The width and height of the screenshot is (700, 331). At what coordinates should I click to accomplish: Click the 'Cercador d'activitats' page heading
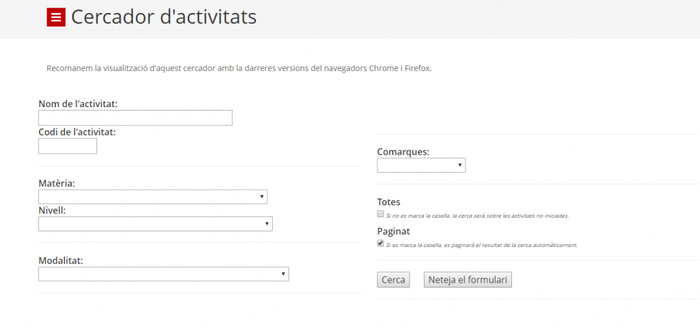[164, 17]
